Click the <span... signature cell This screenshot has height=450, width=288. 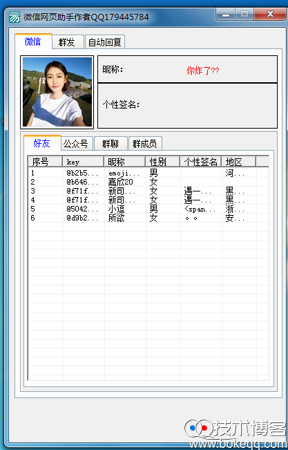(x=200, y=209)
